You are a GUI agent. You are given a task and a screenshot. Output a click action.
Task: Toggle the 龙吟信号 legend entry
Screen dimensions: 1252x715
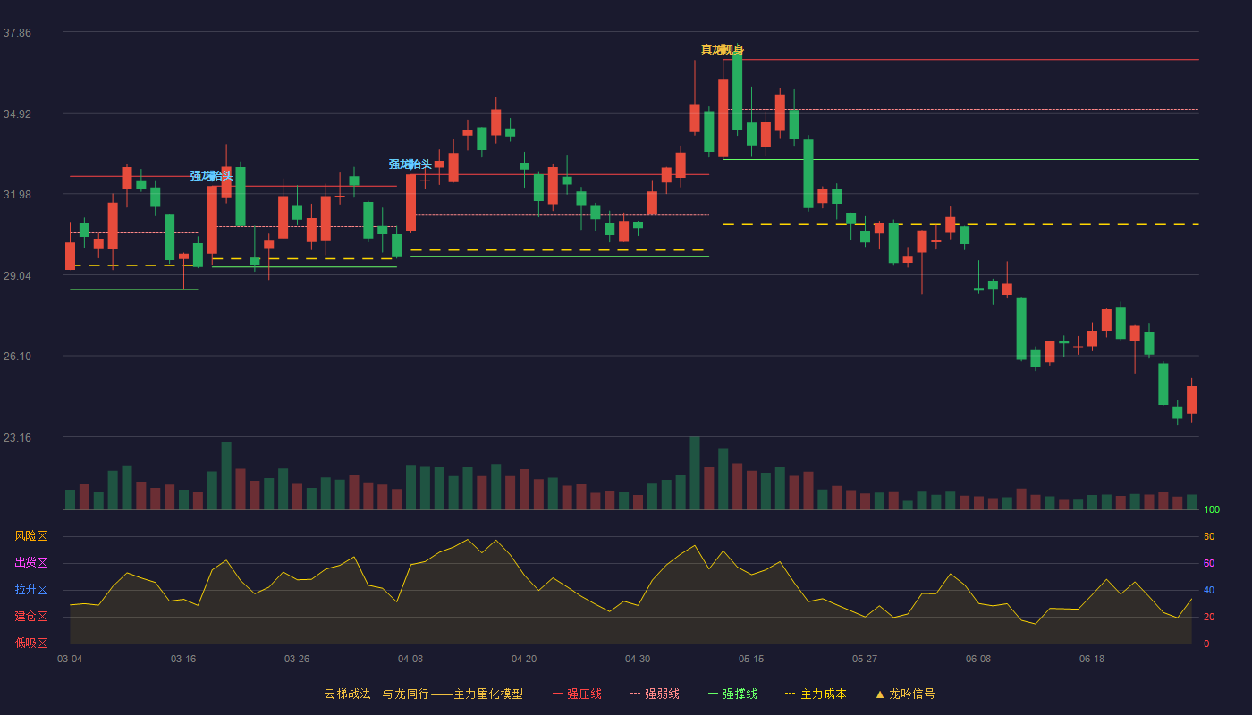pyautogui.click(x=905, y=694)
